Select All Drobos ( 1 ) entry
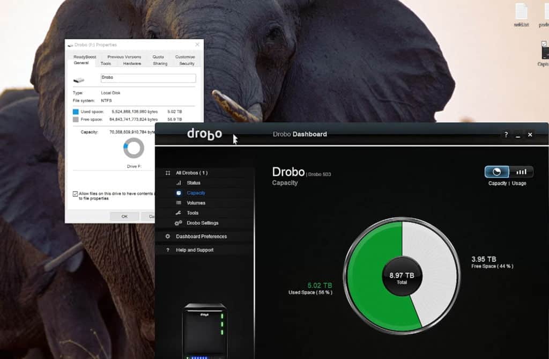 coord(191,173)
